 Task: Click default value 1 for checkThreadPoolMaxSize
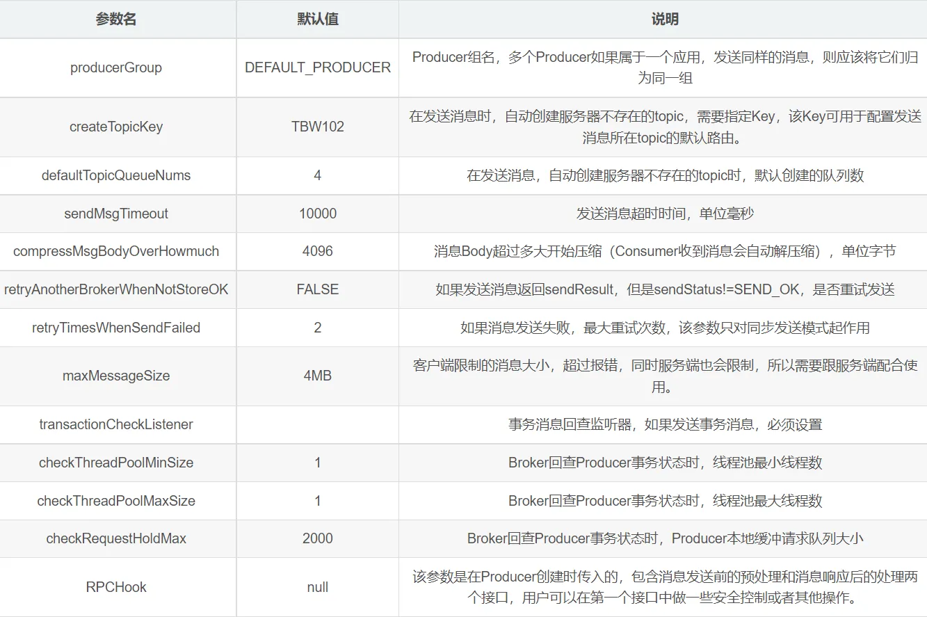click(x=318, y=501)
